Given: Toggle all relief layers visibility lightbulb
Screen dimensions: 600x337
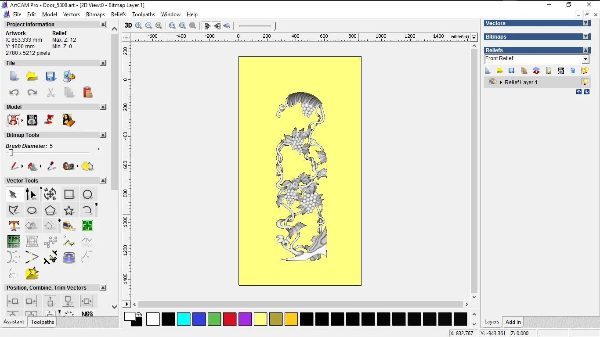Looking at the screenshot, I should (x=585, y=71).
